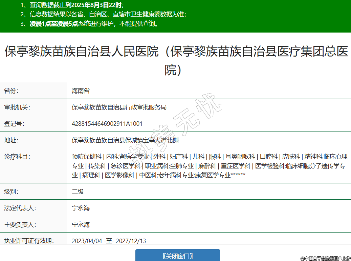
Task: Click 宁永海 in the 主要负责人 row
Action: [81, 224]
